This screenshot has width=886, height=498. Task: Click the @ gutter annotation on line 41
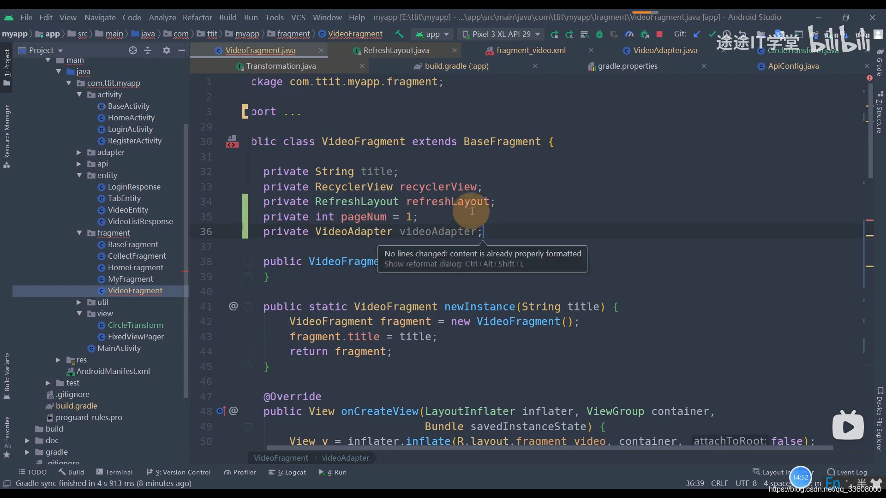(233, 306)
